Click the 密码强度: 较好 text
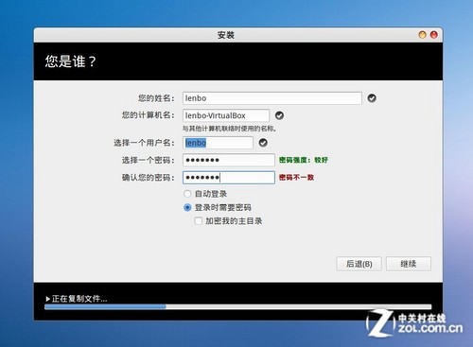Viewport: 473px width, 347px height. click(304, 160)
